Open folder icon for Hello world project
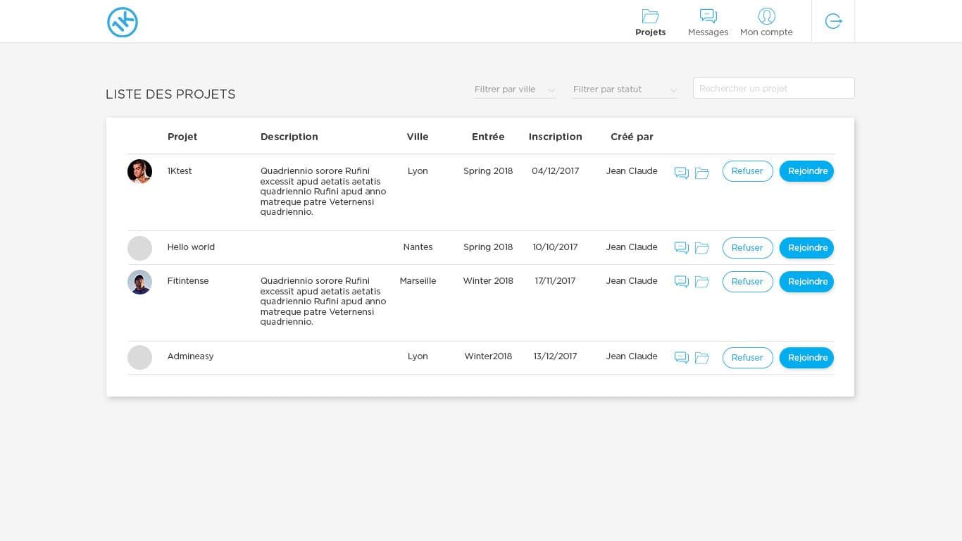This screenshot has height=541, width=962. (701, 248)
